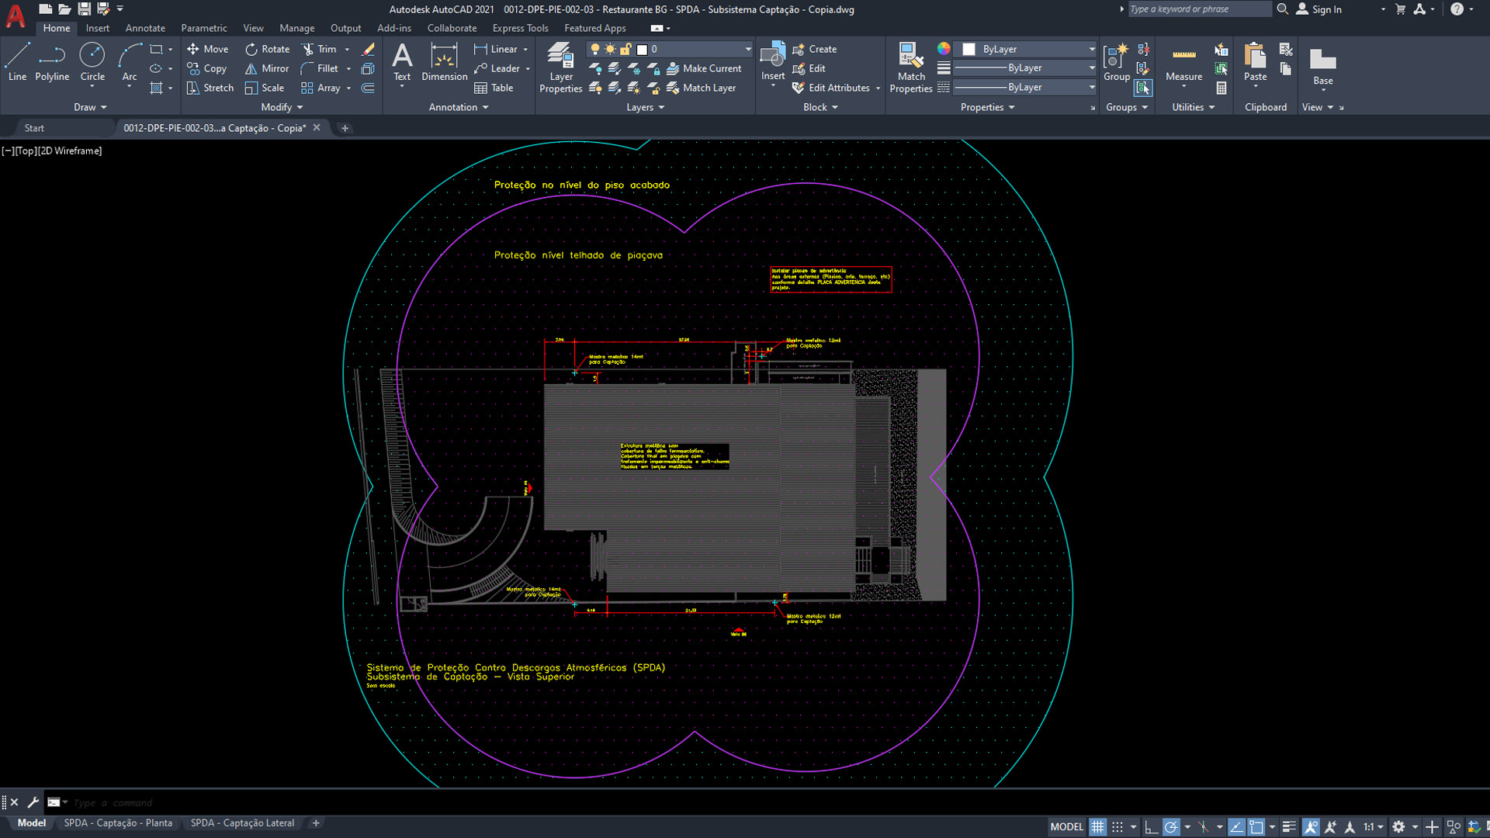Open the Parametric ribbon tab
The width and height of the screenshot is (1490, 838).
[204, 28]
